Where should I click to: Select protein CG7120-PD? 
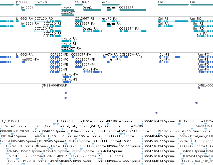(x=59, y=55)
